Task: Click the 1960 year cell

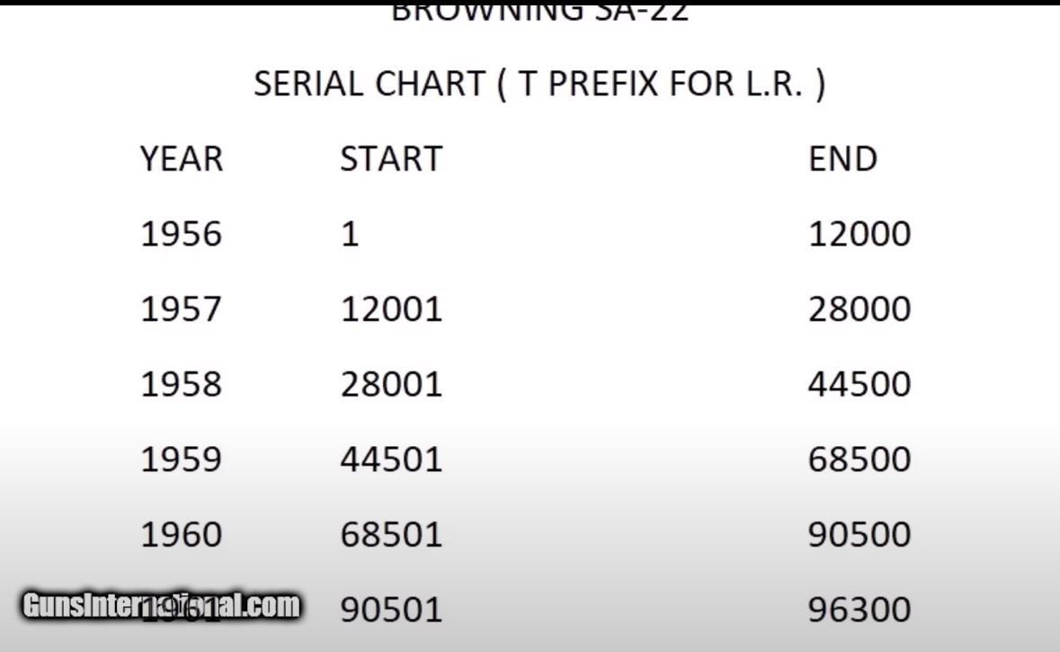Action: pyautogui.click(x=181, y=535)
